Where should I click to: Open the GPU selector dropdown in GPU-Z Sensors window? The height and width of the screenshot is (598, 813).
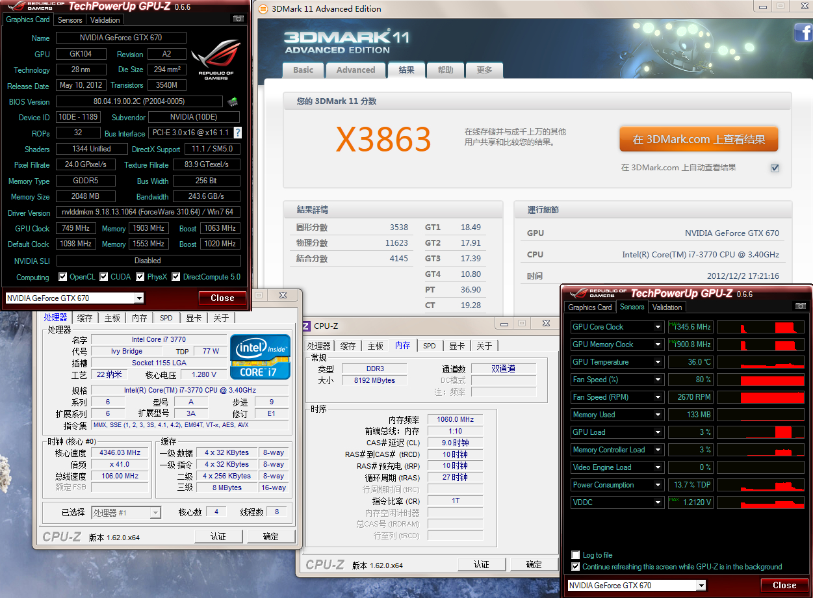pos(701,586)
